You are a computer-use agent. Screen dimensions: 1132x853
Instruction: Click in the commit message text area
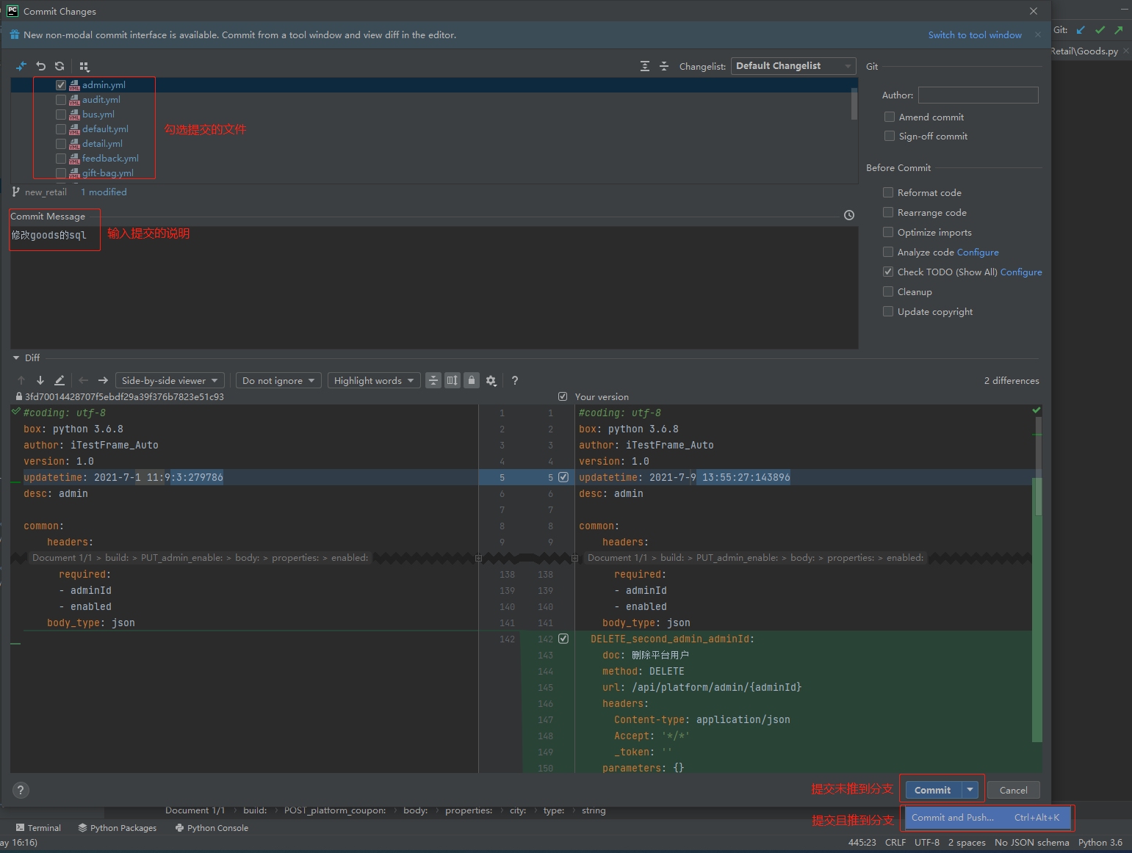434,288
